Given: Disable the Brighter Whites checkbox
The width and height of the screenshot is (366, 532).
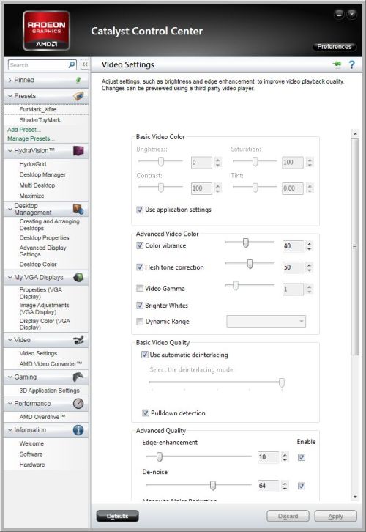Looking at the screenshot, I should click(140, 306).
